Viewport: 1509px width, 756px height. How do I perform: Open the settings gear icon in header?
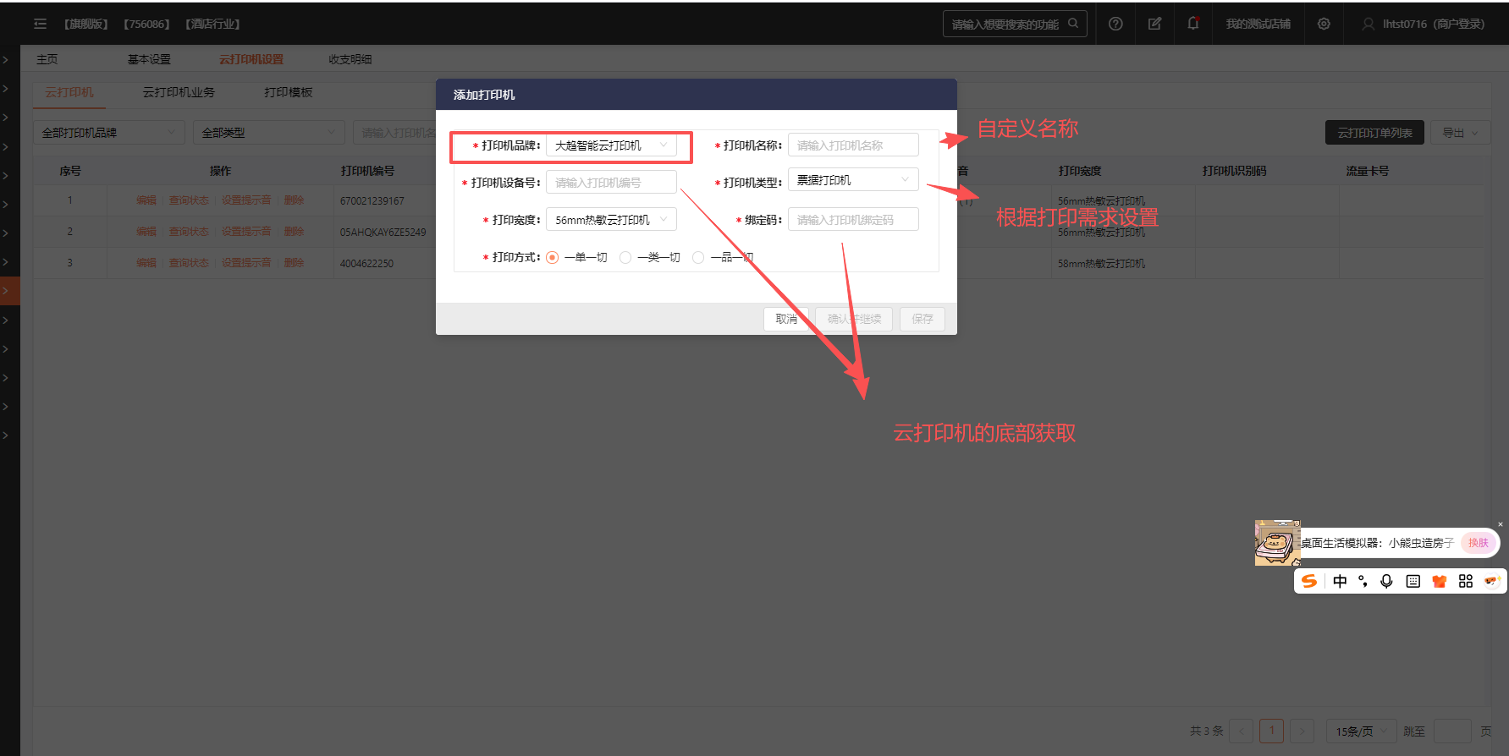[x=1324, y=24]
